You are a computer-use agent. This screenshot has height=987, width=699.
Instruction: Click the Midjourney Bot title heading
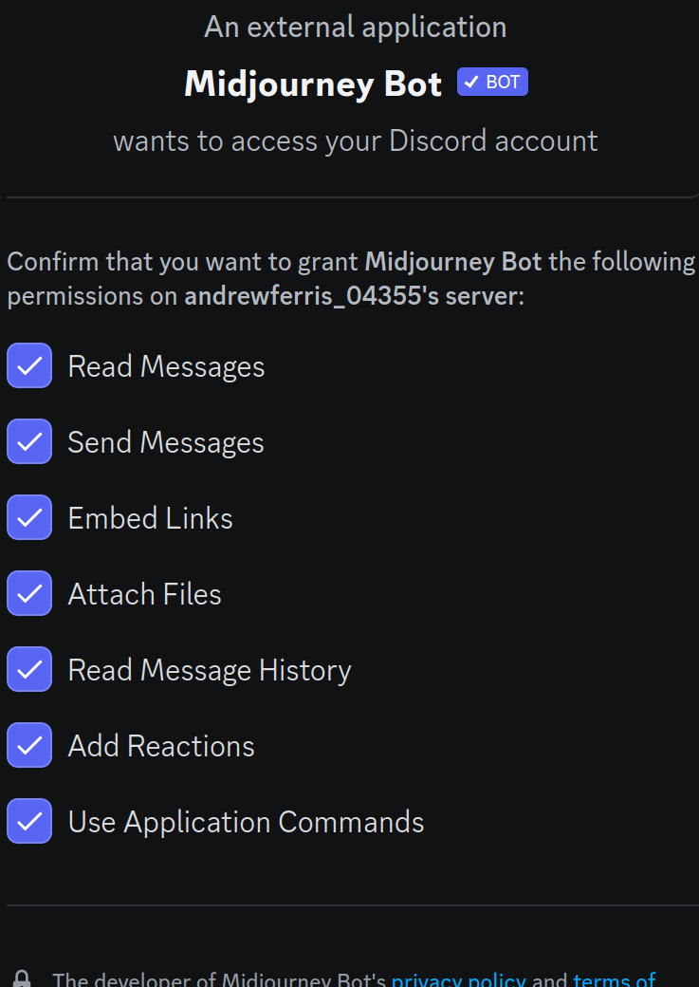[x=313, y=84]
